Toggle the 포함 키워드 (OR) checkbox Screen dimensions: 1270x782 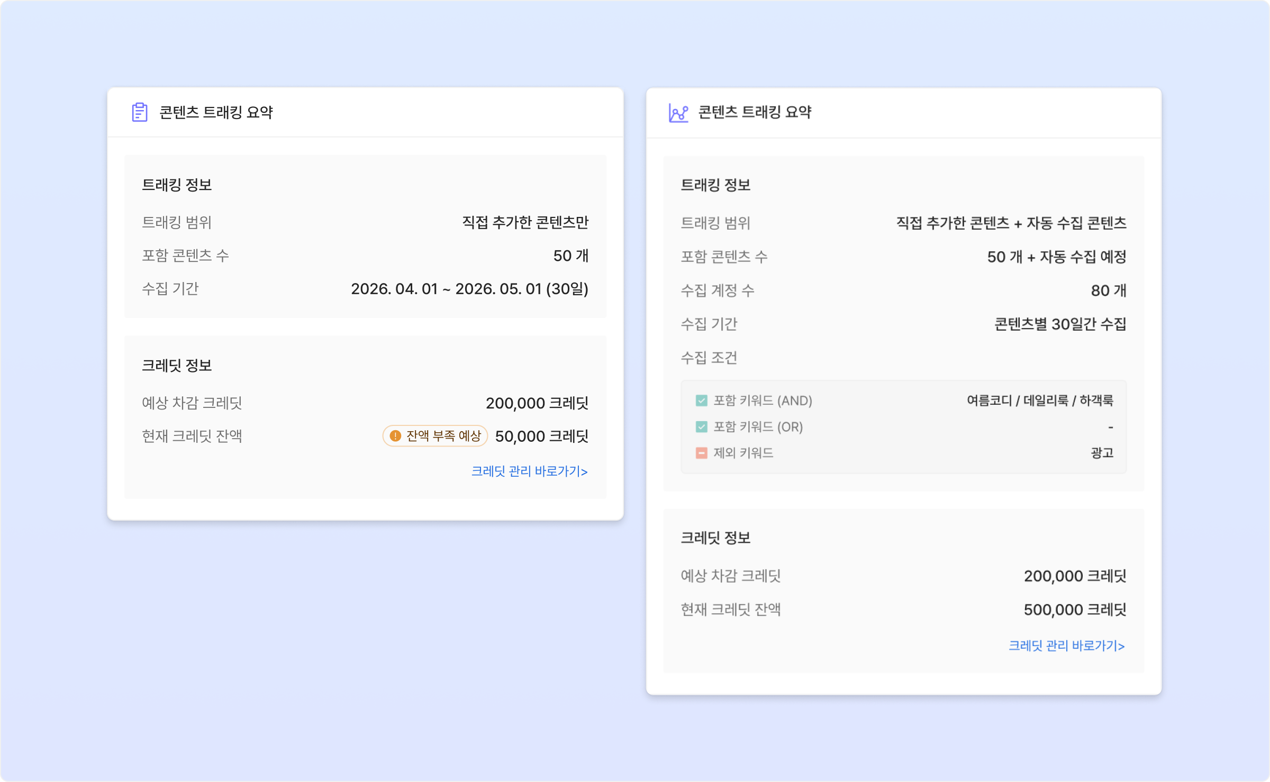702,426
